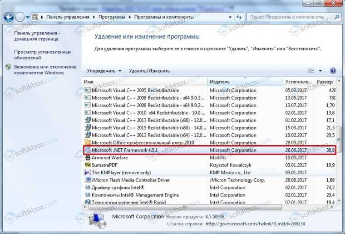Click 'JMicron Technology Corp.' publisher cell

coord(237,180)
